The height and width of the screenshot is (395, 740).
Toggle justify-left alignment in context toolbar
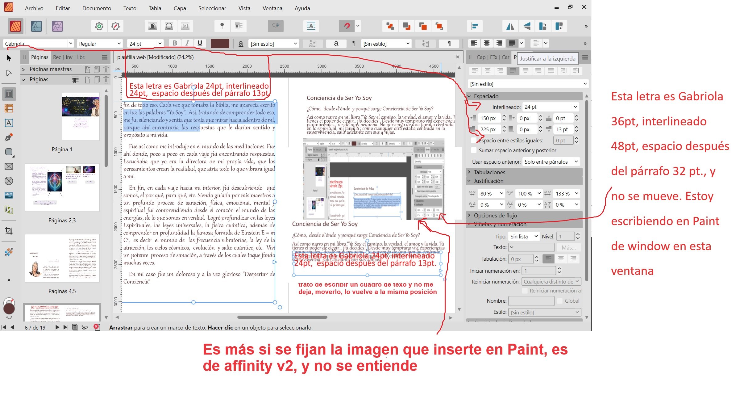coord(512,43)
